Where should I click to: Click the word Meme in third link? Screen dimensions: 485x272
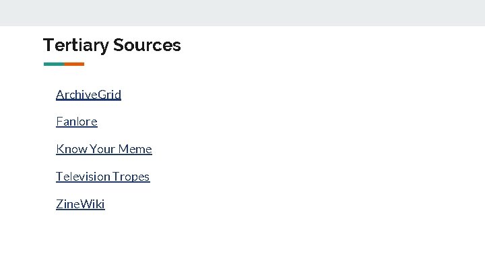(135, 149)
